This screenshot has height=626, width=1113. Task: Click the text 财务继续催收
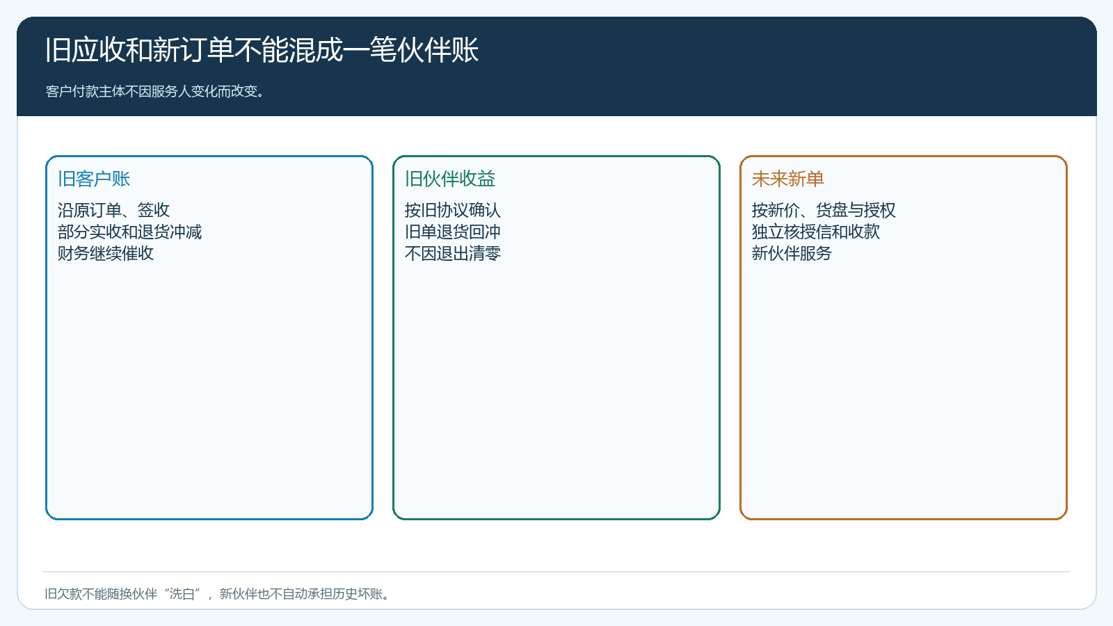[106, 253]
